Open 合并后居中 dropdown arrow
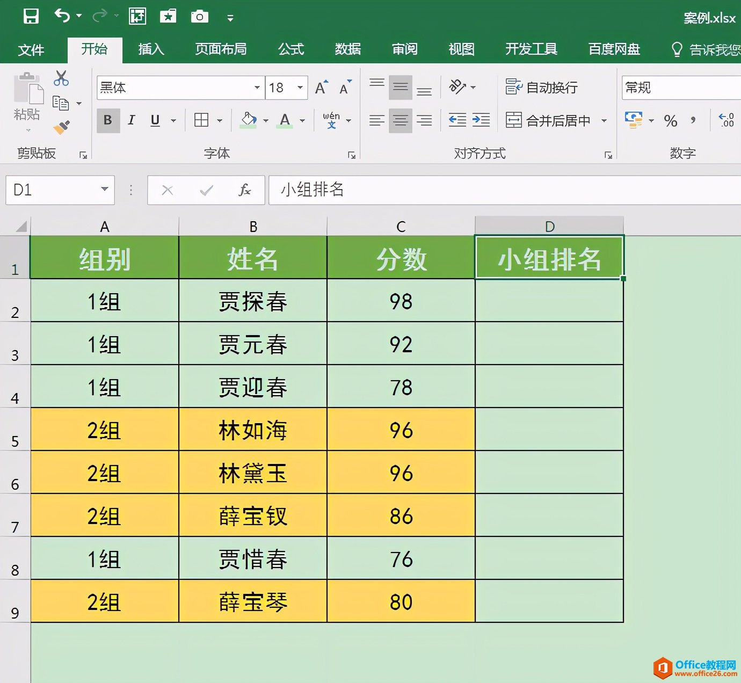The width and height of the screenshot is (741, 683). coord(604,121)
